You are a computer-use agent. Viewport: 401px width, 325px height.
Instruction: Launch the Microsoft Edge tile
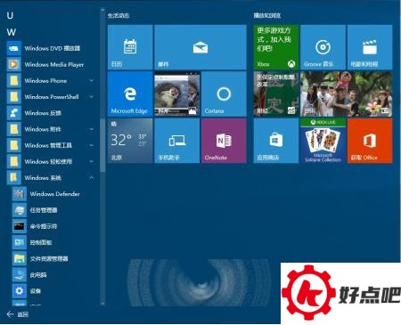tap(130, 93)
